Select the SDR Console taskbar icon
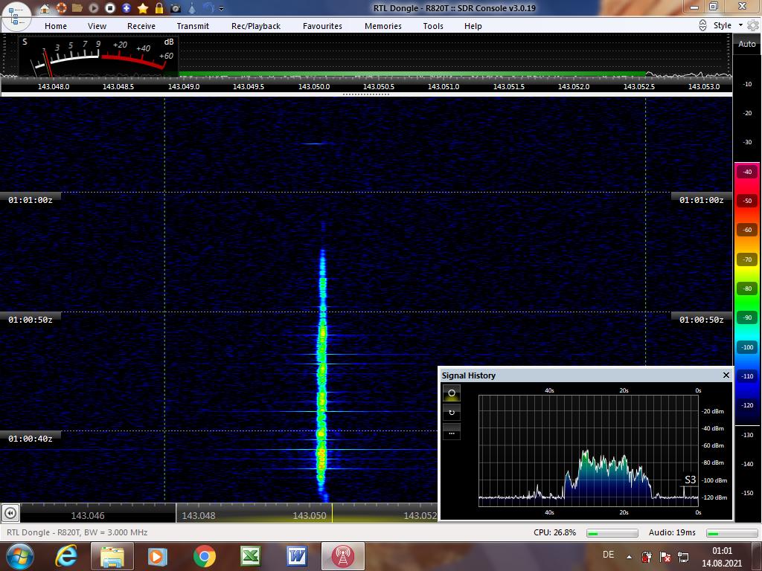 (342, 556)
